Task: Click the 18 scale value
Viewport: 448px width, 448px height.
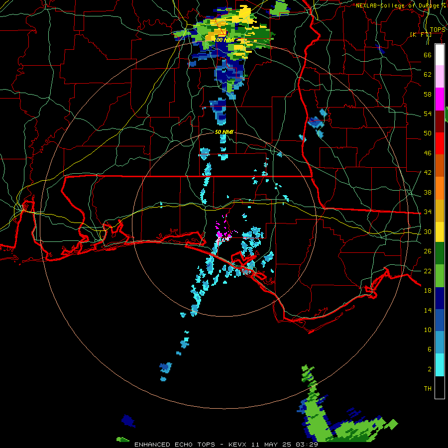Action: click(x=428, y=291)
